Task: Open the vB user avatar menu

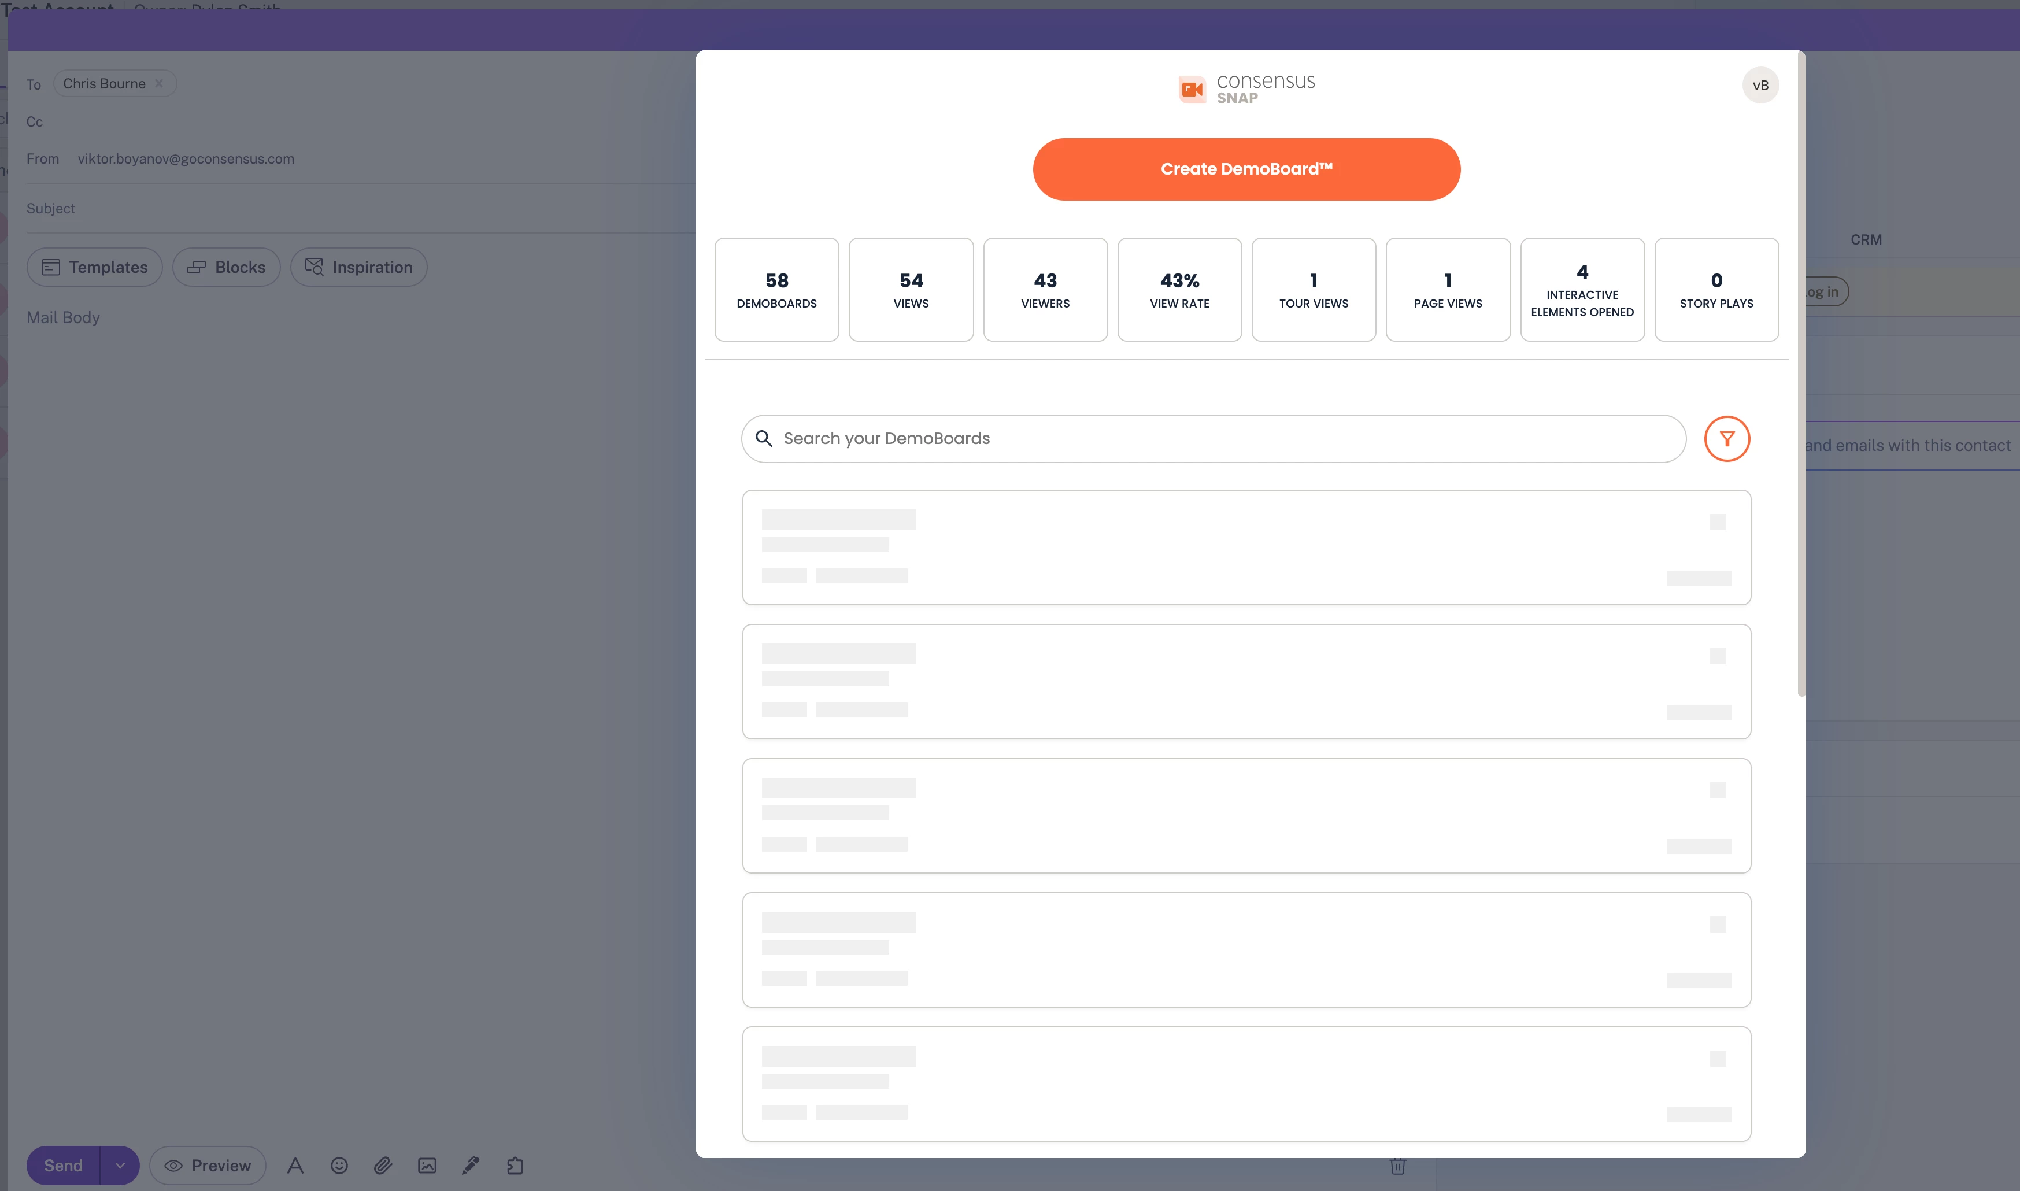Action: click(x=1760, y=86)
